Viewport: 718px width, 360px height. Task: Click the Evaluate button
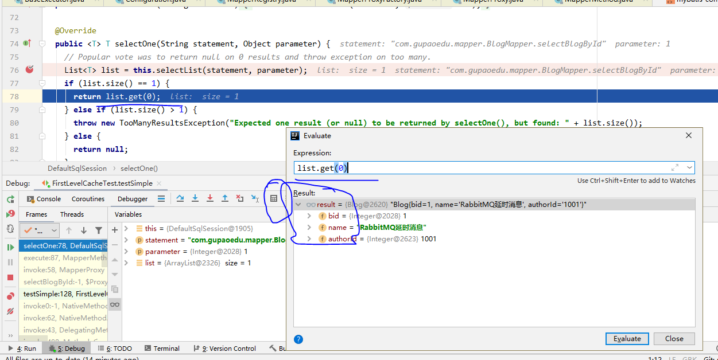tap(627, 339)
